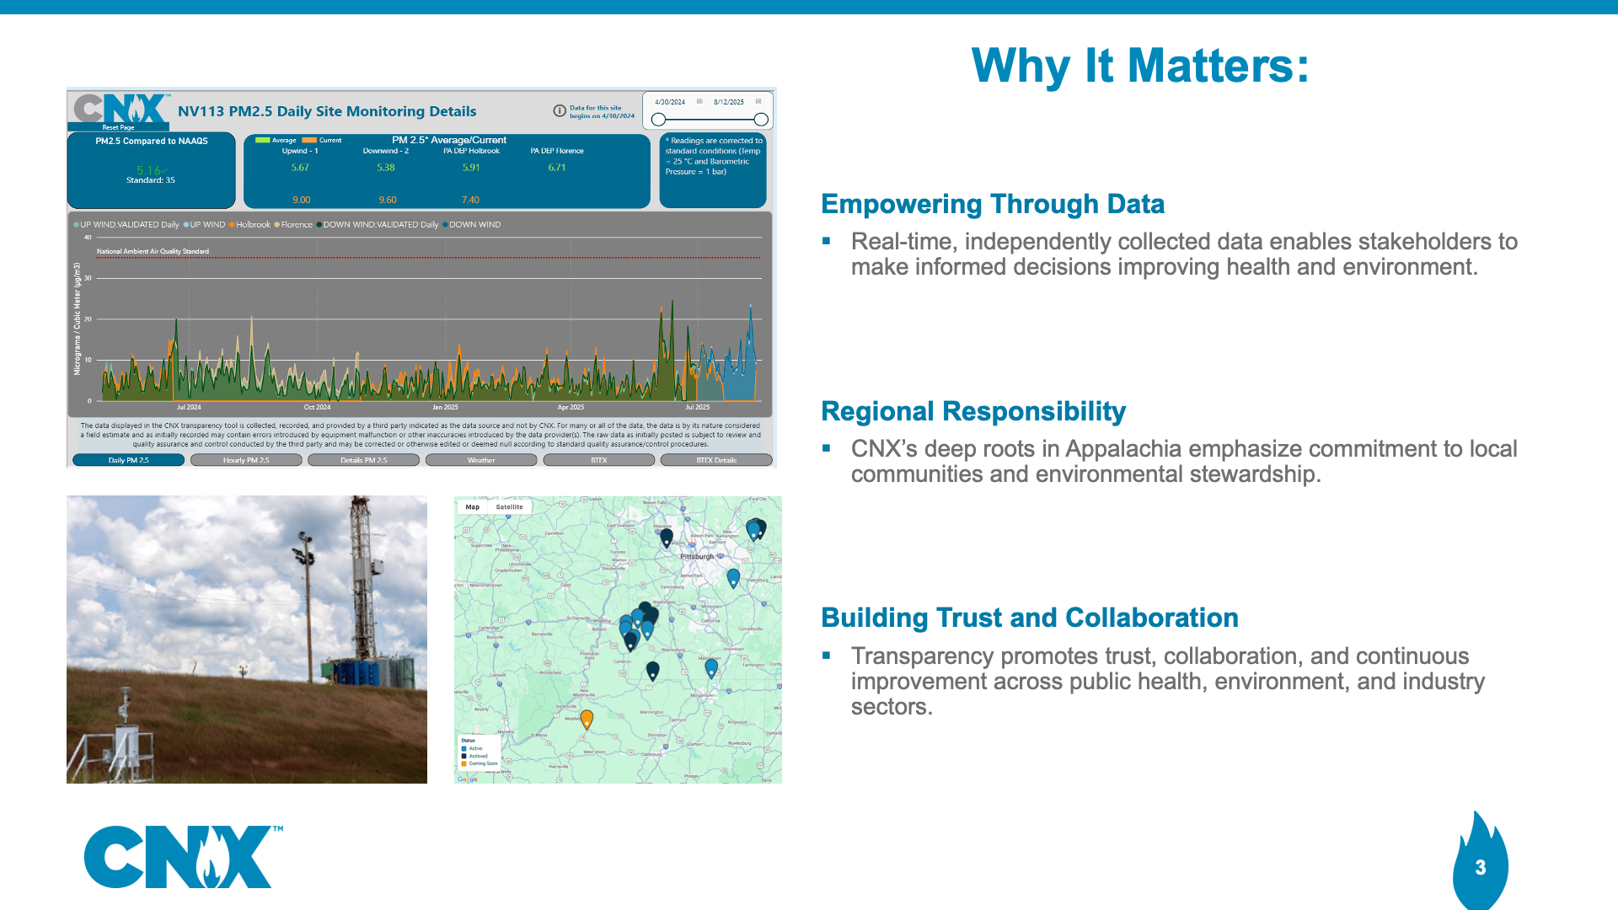Click the left date range slider handle
The image size is (1618, 910).
coord(658,120)
